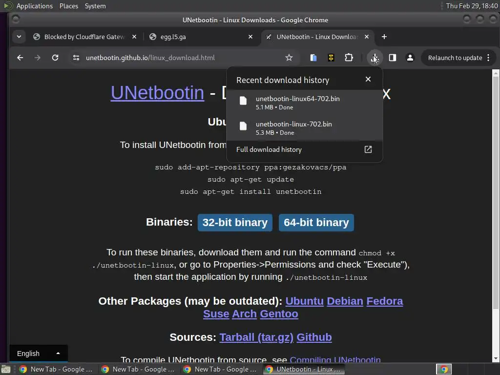Viewport: 500px width, 375px height.
Task: Open the Chrome side panel
Action: click(x=393, y=58)
